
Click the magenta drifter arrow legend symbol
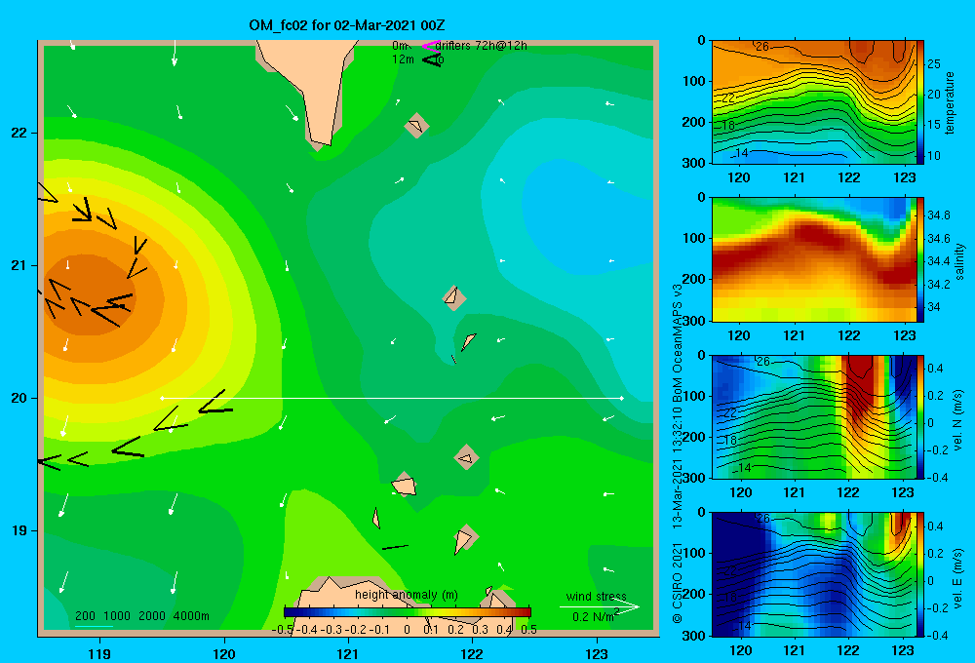pos(430,46)
